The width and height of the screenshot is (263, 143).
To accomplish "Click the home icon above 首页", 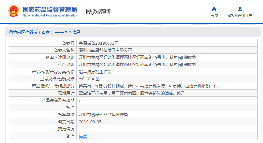I will 214,9.
